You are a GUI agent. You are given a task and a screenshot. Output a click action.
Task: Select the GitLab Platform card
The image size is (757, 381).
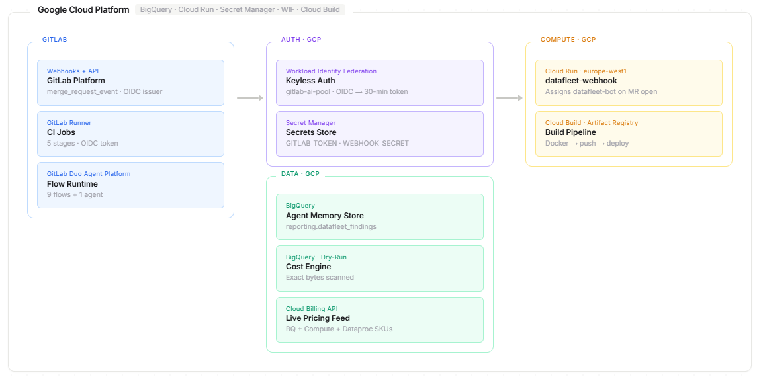[x=130, y=82]
